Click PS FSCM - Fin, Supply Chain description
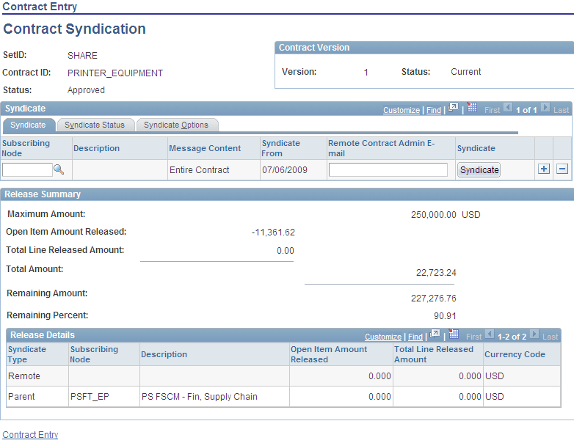Image resolution: width=574 pixels, height=443 pixels. pos(200,397)
